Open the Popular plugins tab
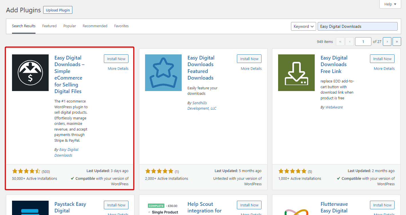The image size is (406, 215). 70,26
